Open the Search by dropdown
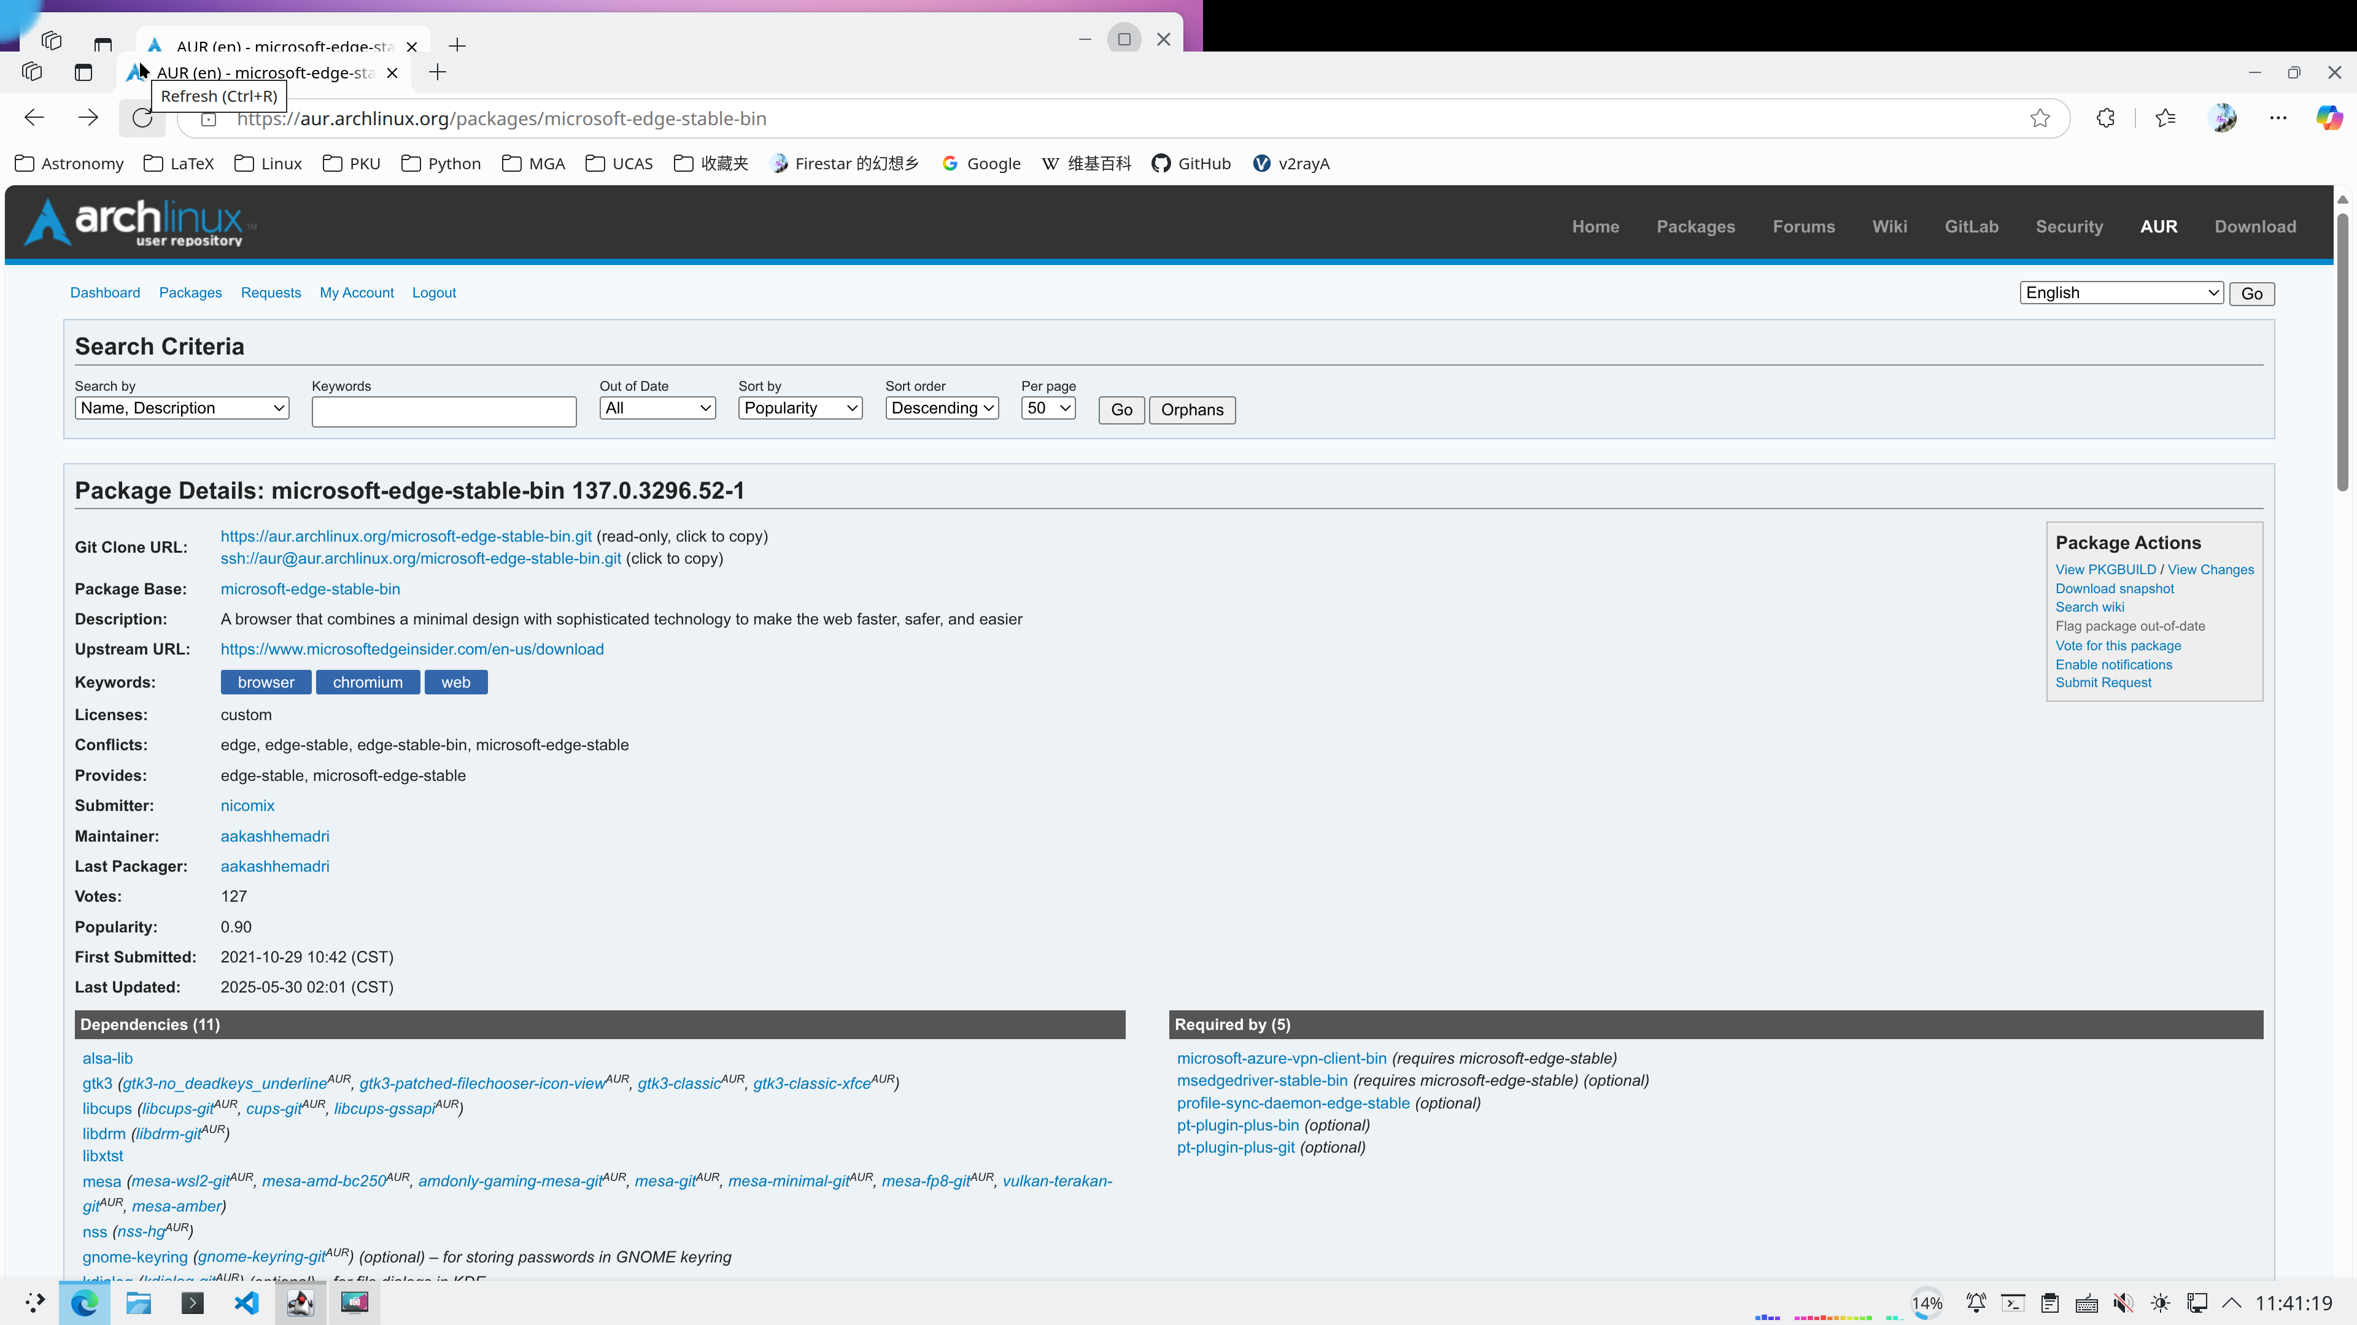The width and height of the screenshot is (2357, 1325). pos(182,408)
